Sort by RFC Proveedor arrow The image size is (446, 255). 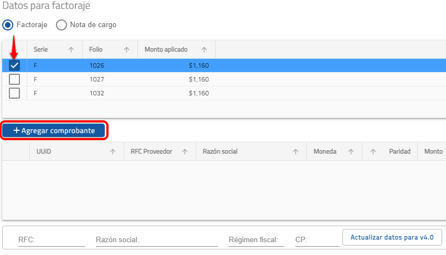coord(184,151)
